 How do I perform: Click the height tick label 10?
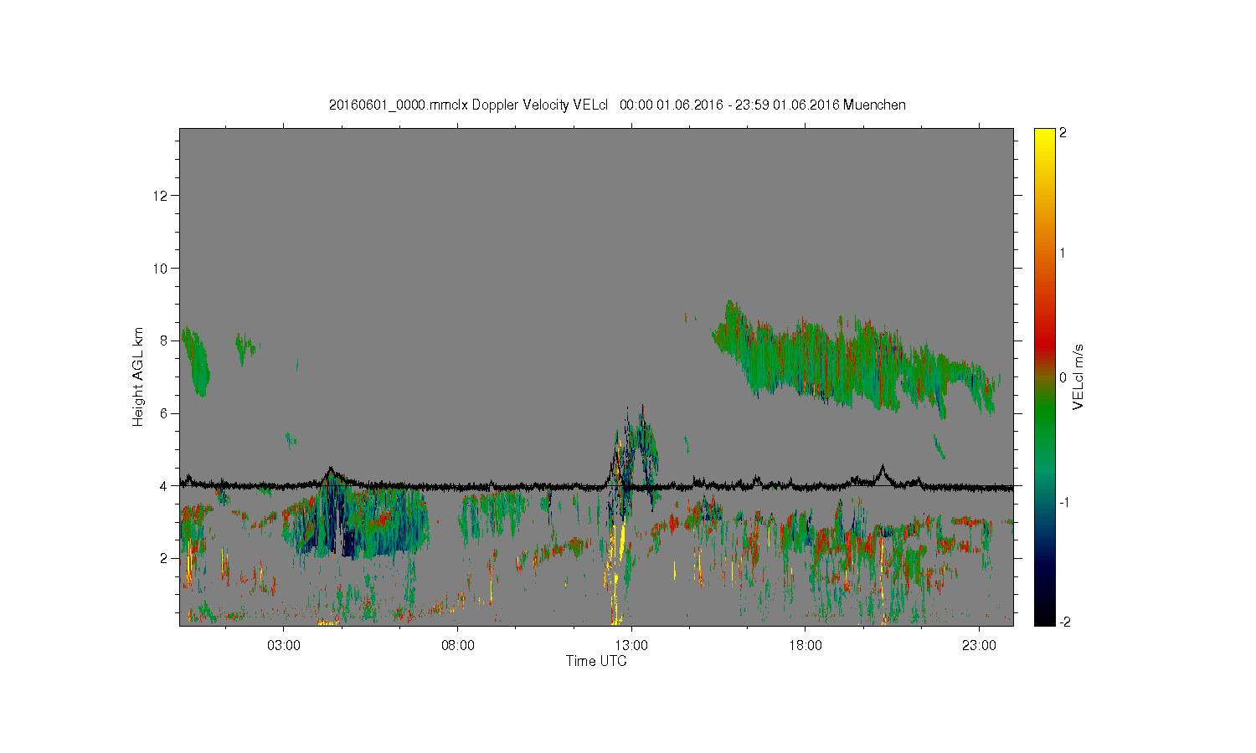[x=162, y=268]
